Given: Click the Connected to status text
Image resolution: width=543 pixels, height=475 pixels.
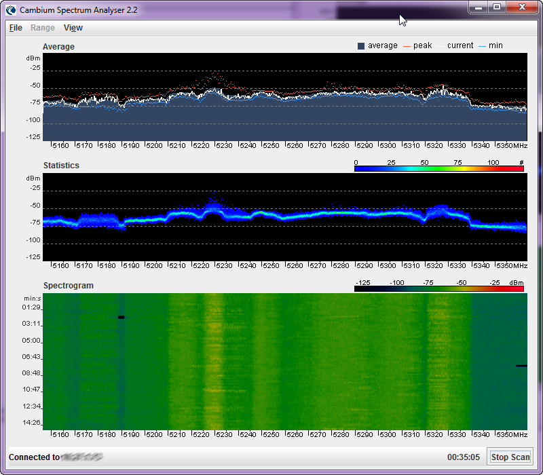Looking at the screenshot, I should point(34,457).
